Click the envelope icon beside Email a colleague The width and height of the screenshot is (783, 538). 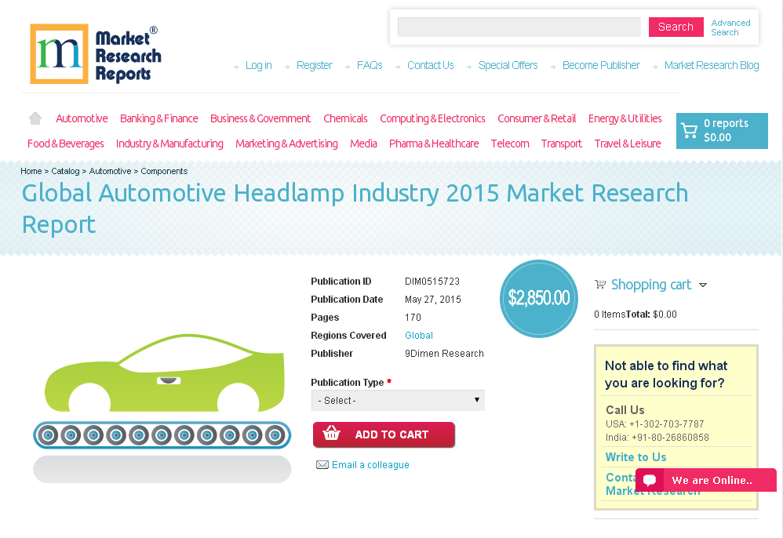(x=322, y=464)
